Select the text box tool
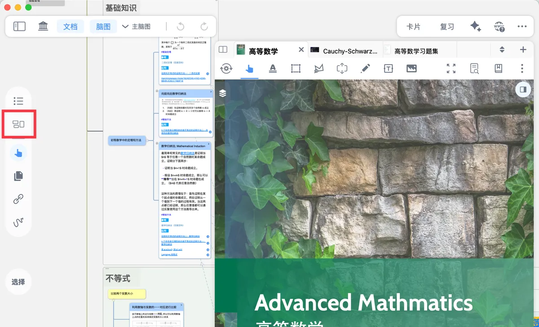539x327 pixels. (x=389, y=68)
